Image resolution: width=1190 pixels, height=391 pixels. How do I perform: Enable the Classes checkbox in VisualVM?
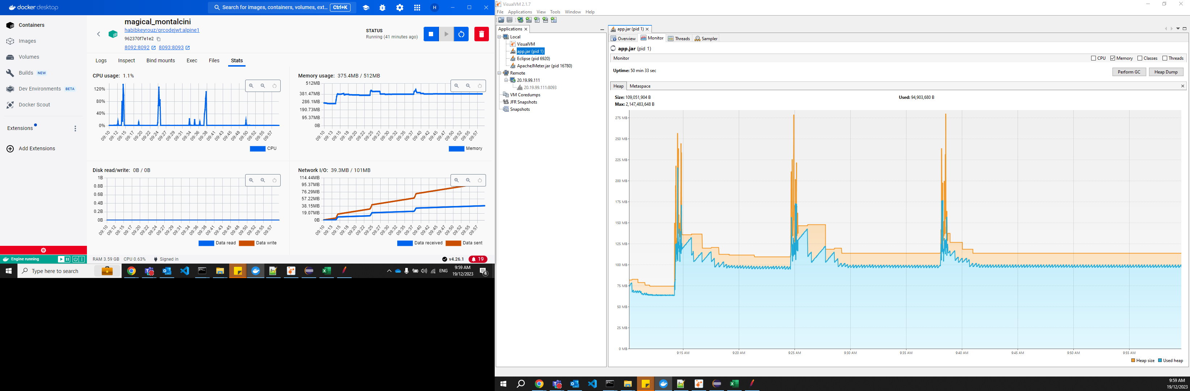tap(1140, 58)
